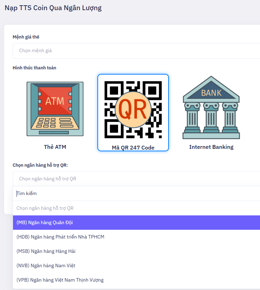260x290 pixels.
Task: Pick (NVB) Ngân hàng Nam Việt
Action: point(46,265)
